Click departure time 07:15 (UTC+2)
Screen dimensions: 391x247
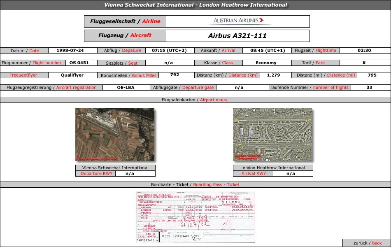pos(169,50)
